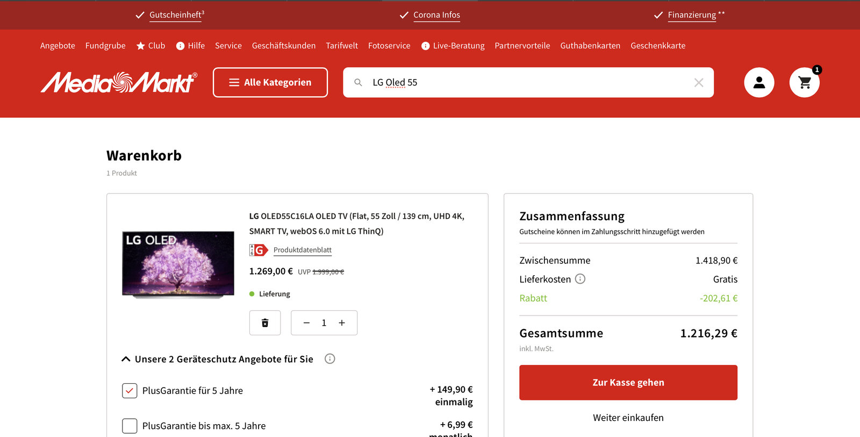This screenshot has height=437, width=860.
Task: Increase quantity with the plus button
Action: click(x=342, y=323)
